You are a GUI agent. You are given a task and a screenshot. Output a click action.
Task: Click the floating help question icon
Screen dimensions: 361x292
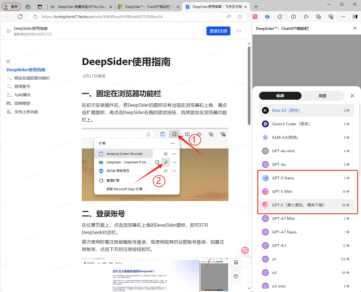[236, 276]
